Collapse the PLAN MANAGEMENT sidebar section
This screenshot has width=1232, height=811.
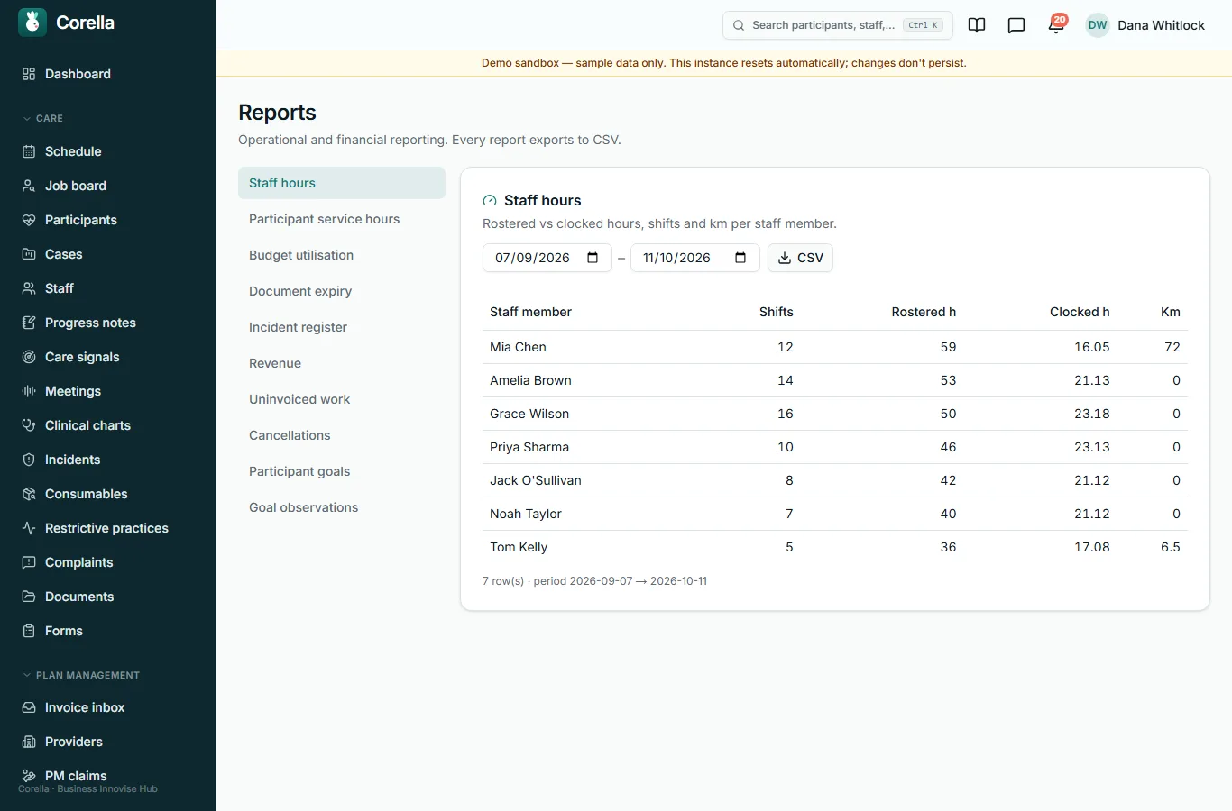coord(81,675)
